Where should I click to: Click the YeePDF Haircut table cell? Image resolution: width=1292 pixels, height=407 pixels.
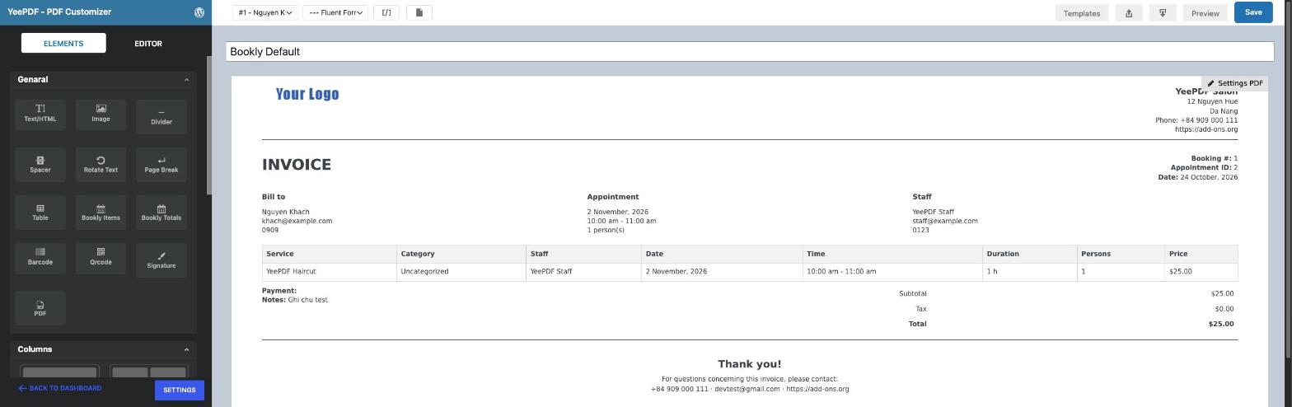pyautogui.click(x=330, y=271)
